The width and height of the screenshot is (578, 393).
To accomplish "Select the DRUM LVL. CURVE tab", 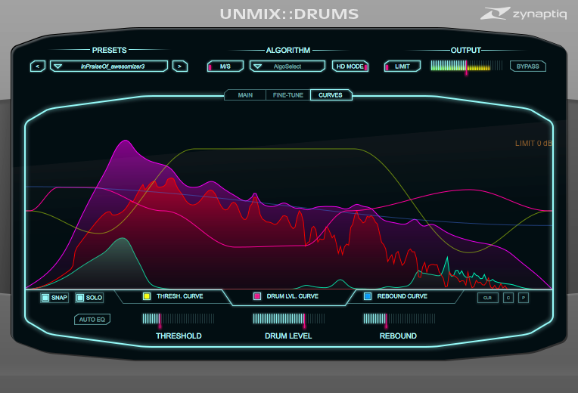I will tap(289, 297).
